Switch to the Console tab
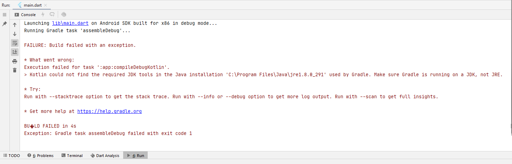Screen dimensions: 512x164 [25, 15]
